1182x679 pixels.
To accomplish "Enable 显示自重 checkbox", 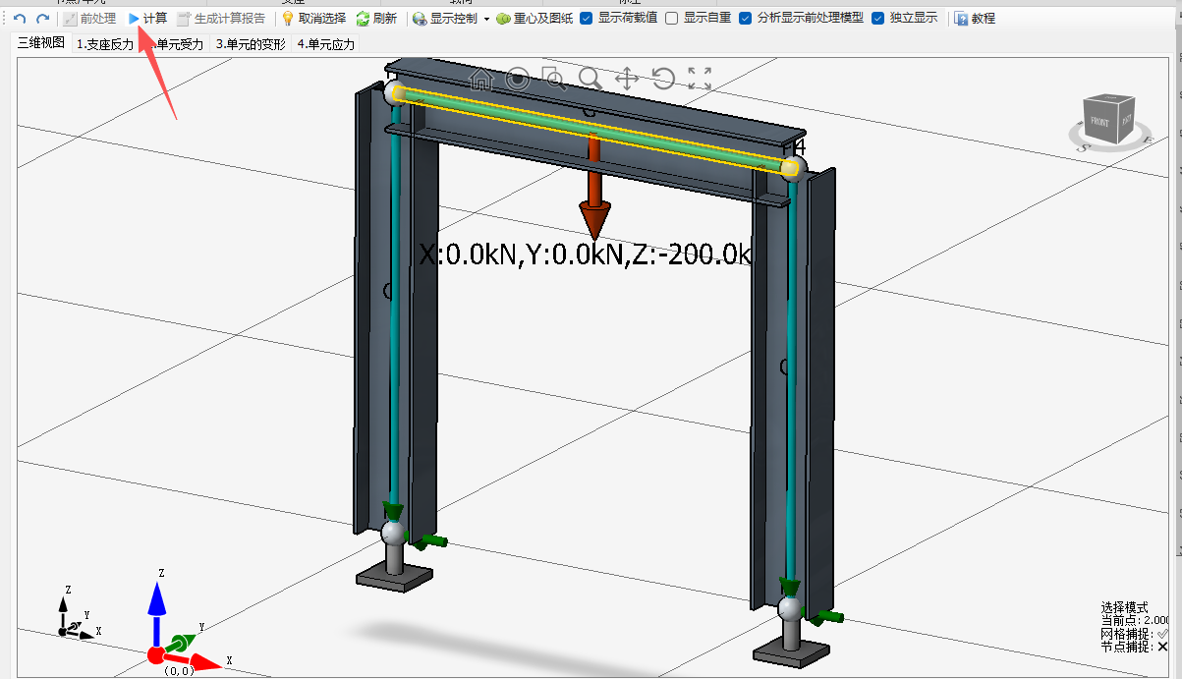I will [x=672, y=19].
